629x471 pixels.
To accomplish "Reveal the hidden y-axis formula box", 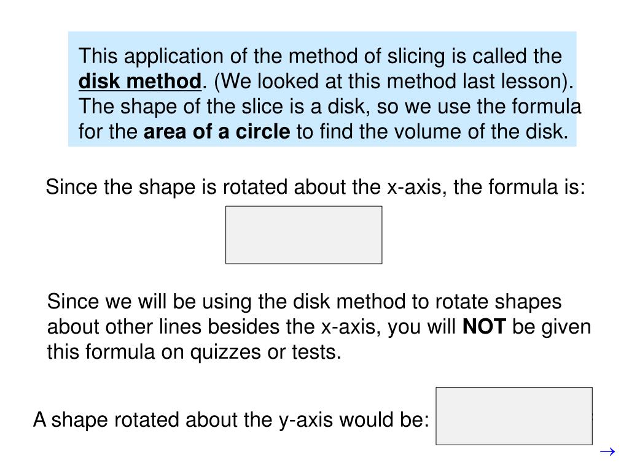I will point(514,416).
